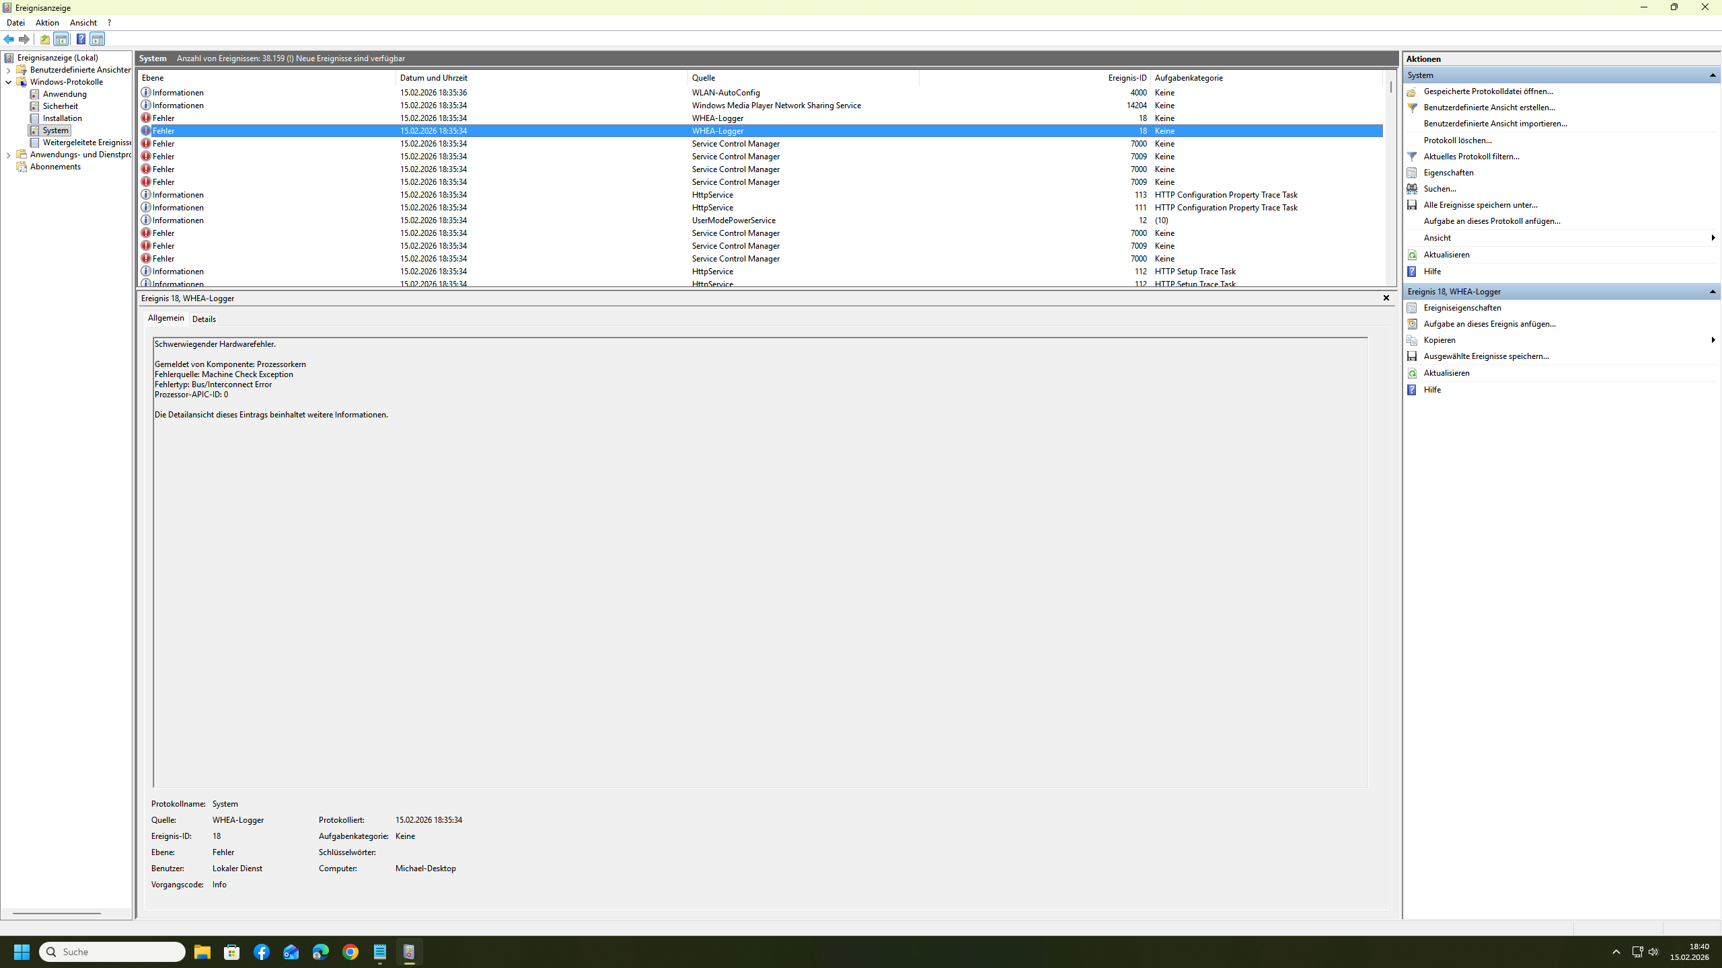Open the Aktion menu
The height and width of the screenshot is (968, 1722).
coord(47,23)
